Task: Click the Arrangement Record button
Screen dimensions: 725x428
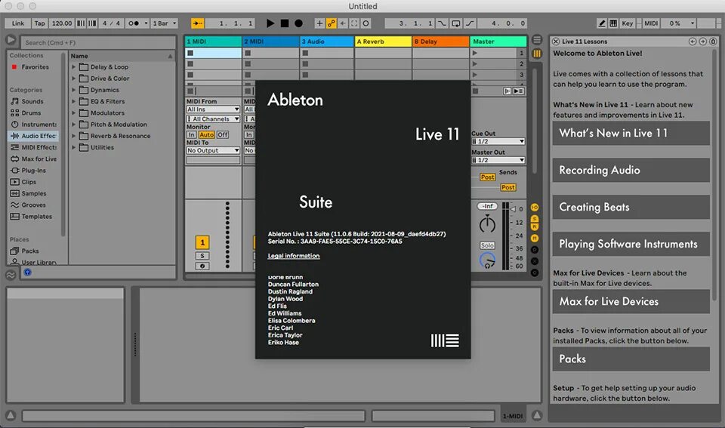Action: pyautogui.click(x=299, y=23)
